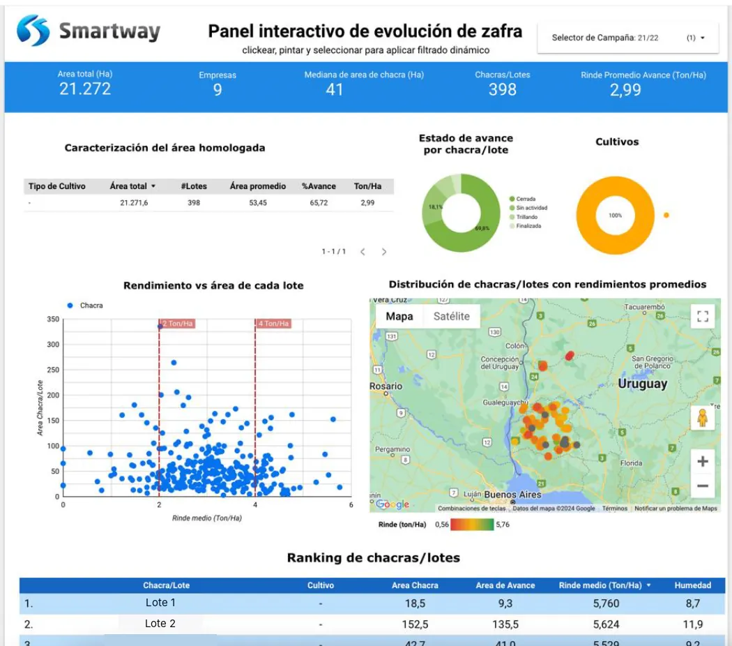Switch map to Mapa view
732x646 pixels.
click(x=399, y=316)
